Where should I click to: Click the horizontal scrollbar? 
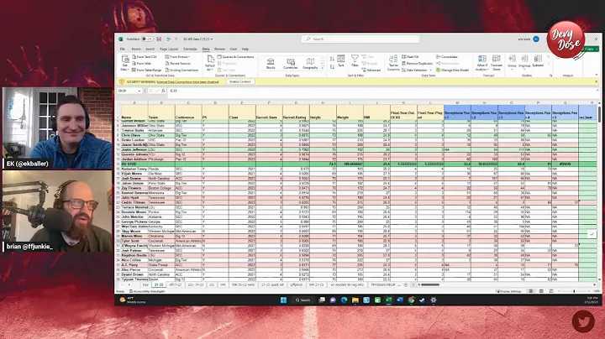(430, 284)
